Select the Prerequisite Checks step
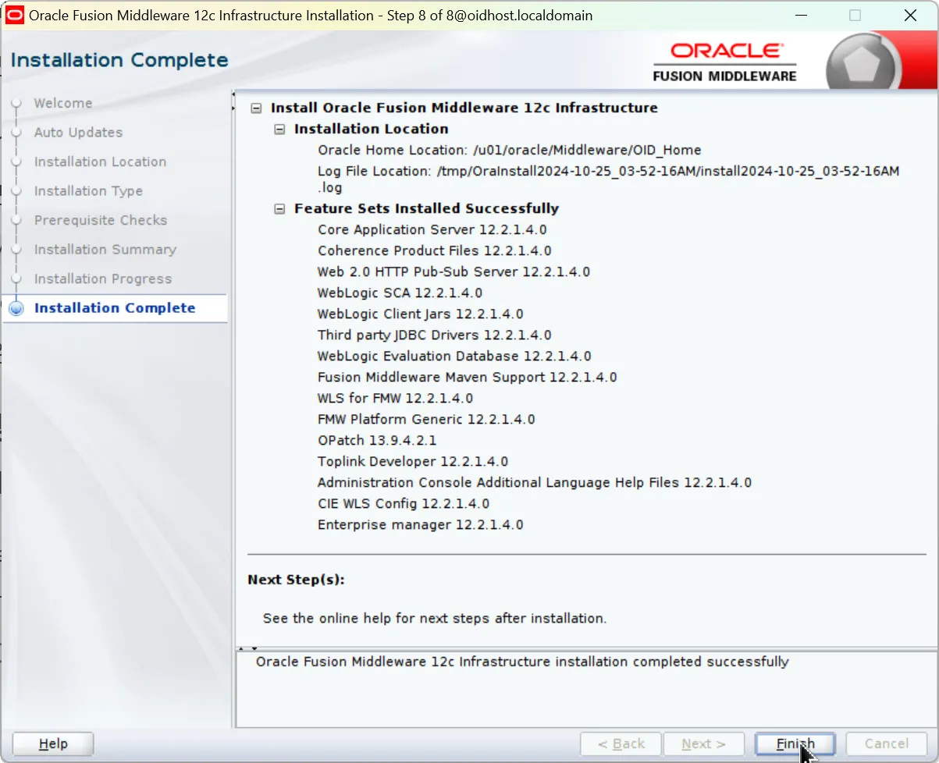Viewport: 939px width, 763px height. pyautogui.click(x=100, y=220)
